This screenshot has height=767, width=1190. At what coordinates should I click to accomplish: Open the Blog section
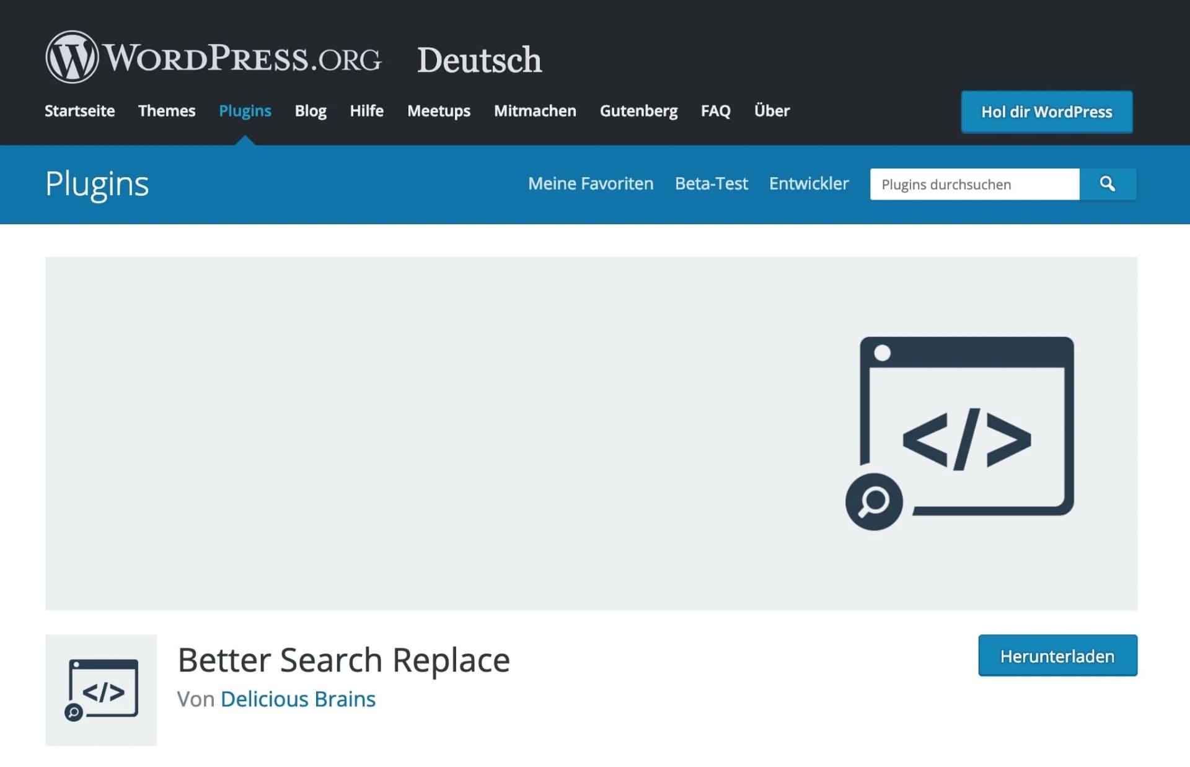311,111
